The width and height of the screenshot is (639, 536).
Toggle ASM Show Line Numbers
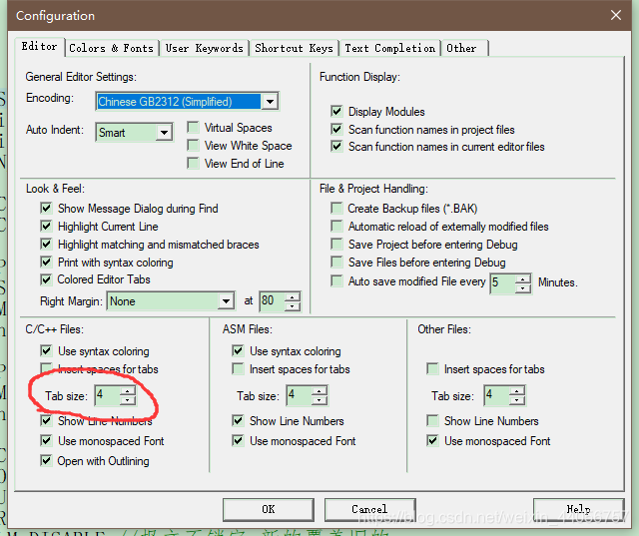click(x=238, y=420)
